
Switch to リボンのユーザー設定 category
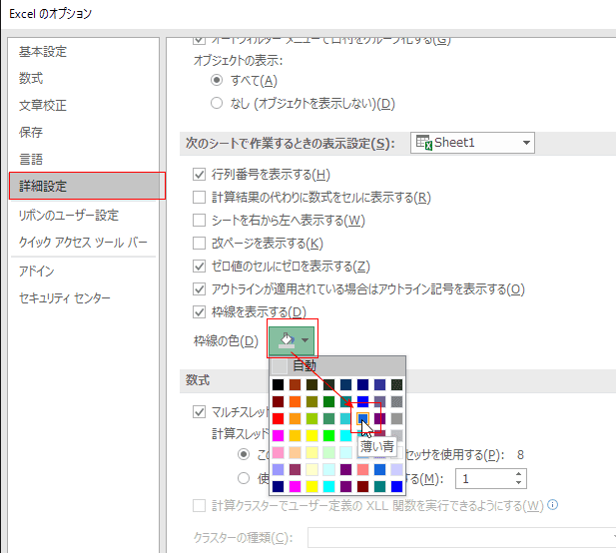click(69, 216)
